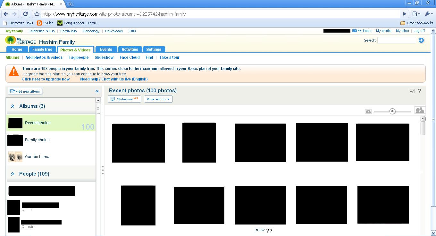Collapse the Albums (3) section

pos(13,106)
